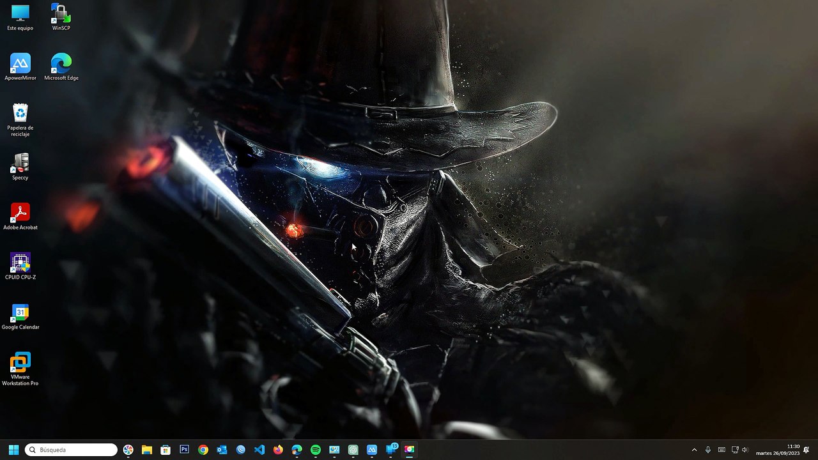The width and height of the screenshot is (818, 460).
Task: Select the ApowerMirror desktop shortcut
Action: (20, 67)
